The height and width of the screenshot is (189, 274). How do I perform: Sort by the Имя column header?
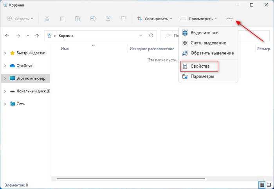(x=65, y=49)
